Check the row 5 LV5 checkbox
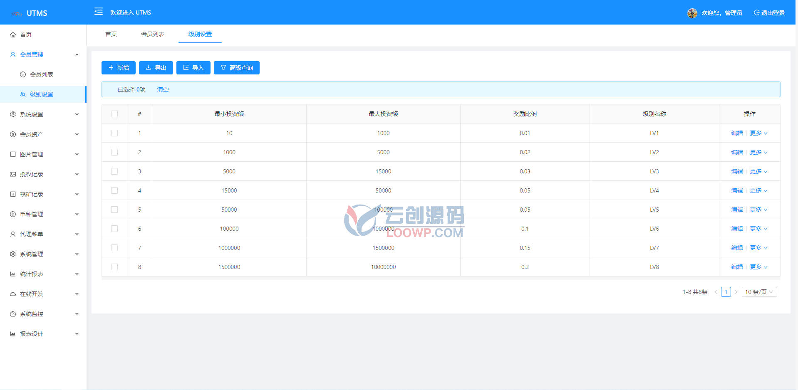This screenshot has height=390, width=798. [114, 210]
